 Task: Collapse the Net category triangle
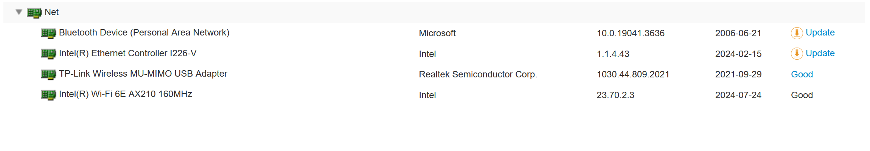[x=19, y=12]
